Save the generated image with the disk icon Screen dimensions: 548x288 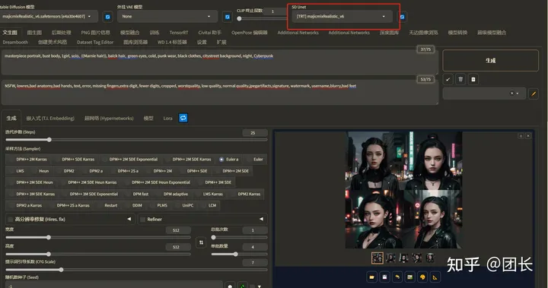coord(384,277)
